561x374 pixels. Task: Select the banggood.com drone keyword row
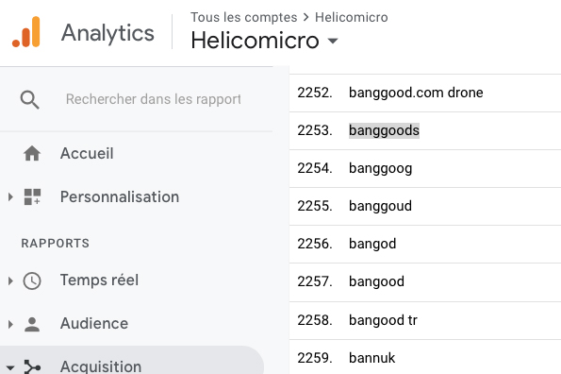[425, 93]
